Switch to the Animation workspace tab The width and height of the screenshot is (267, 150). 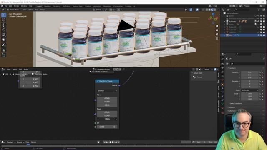coord(97,6)
